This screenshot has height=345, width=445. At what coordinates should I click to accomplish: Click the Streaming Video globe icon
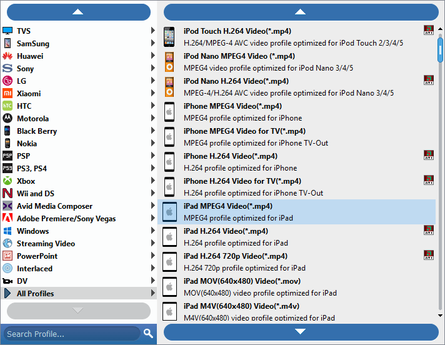(x=7, y=243)
